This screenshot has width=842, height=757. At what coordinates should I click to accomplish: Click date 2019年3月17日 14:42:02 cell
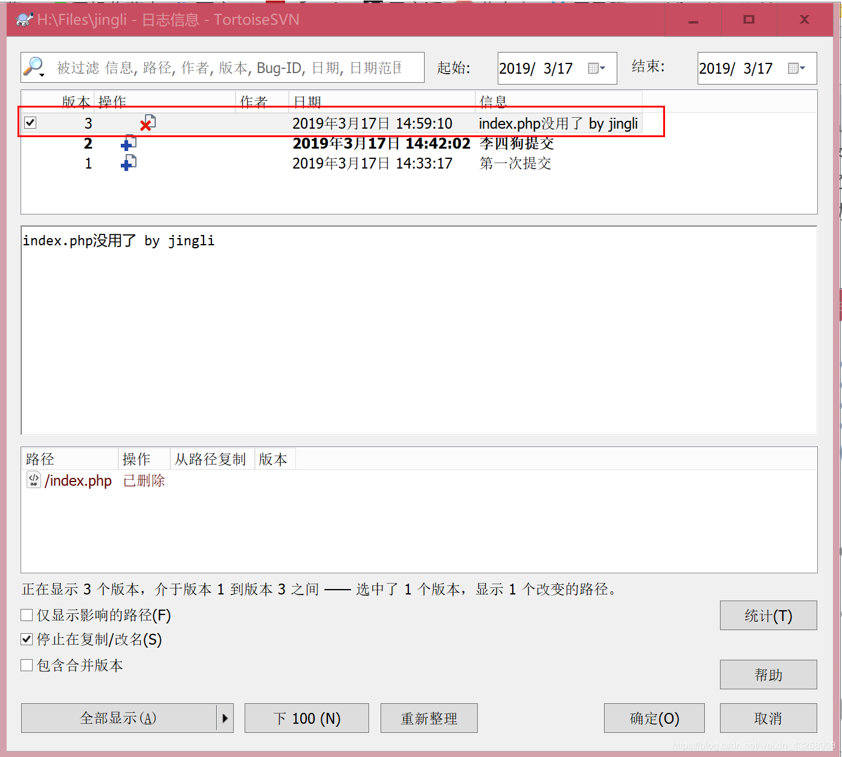[x=381, y=143]
